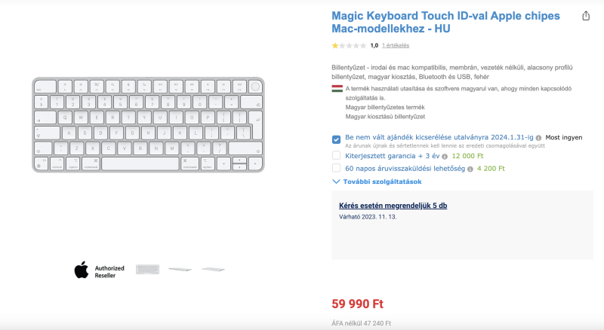Uncheck the gift exchange voucher checkbox
This screenshot has height=330, width=604.
(336, 139)
